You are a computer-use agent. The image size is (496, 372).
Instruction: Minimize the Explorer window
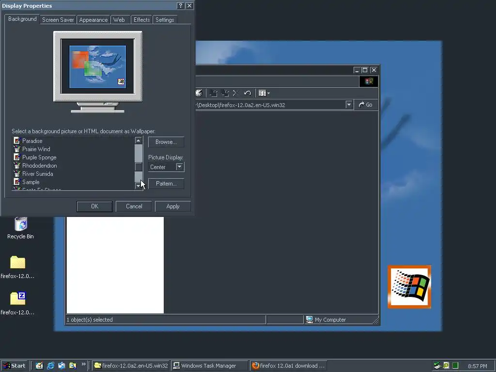(357, 70)
